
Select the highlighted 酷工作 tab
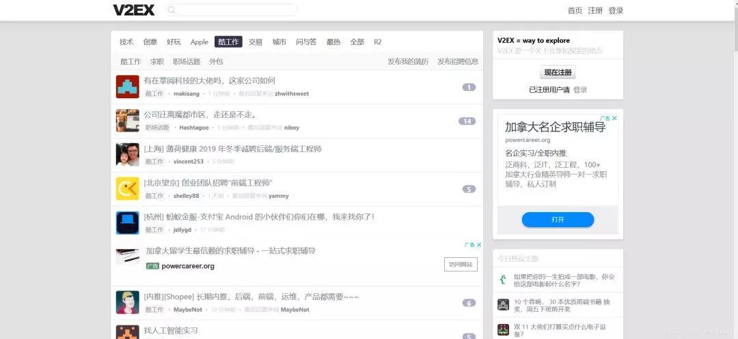click(x=228, y=42)
